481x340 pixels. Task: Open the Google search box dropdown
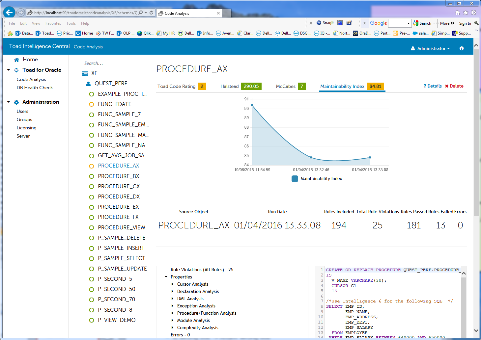(x=409, y=23)
